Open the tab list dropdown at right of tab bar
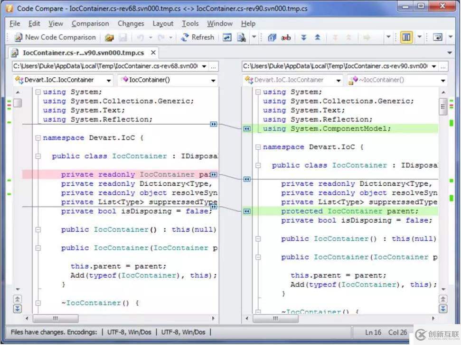The image size is (461, 345). point(450,53)
